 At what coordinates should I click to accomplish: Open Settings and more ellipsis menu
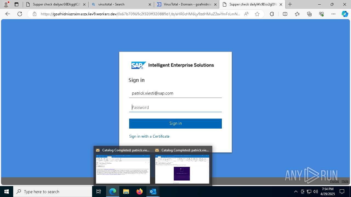[x=333, y=14]
